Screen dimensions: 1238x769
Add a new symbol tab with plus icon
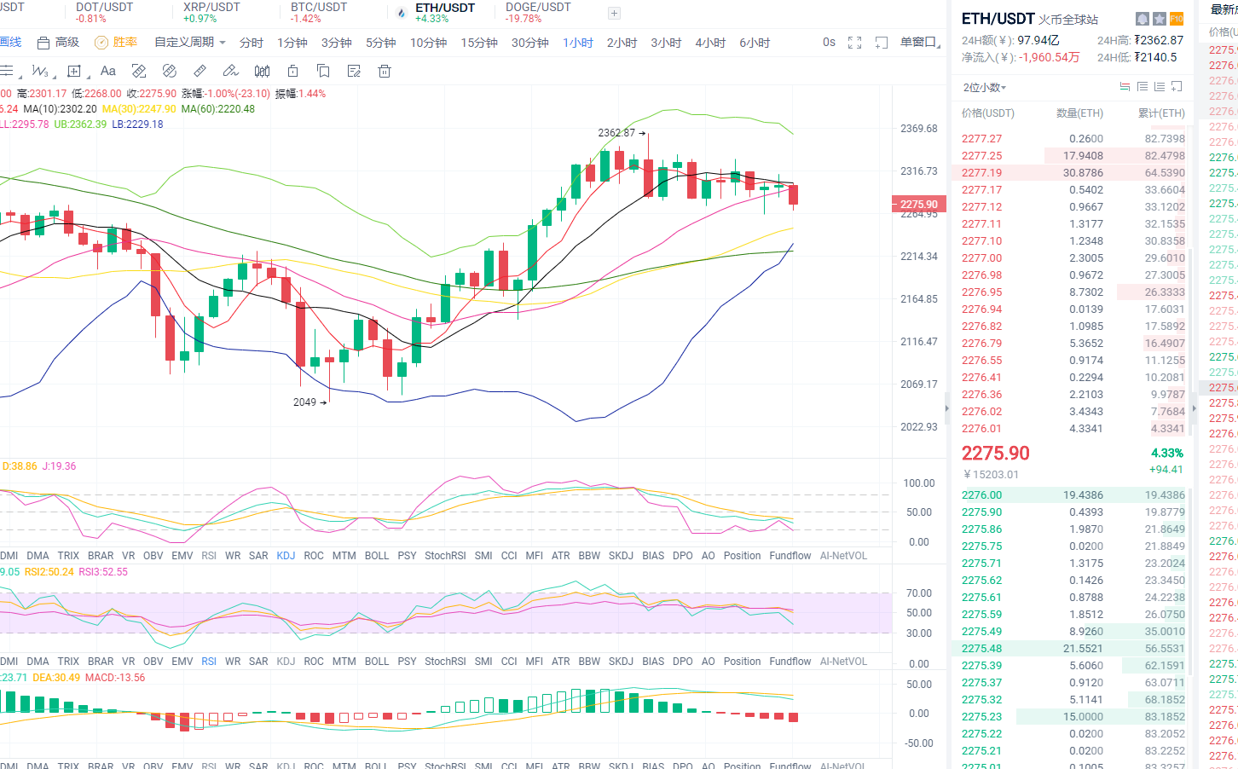(614, 13)
